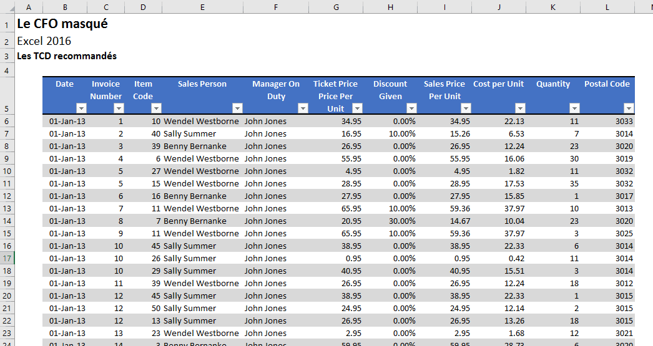This screenshot has height=346, width=653.
Task: Open the Sales Person filter dropdown
Action: point(237,108)
